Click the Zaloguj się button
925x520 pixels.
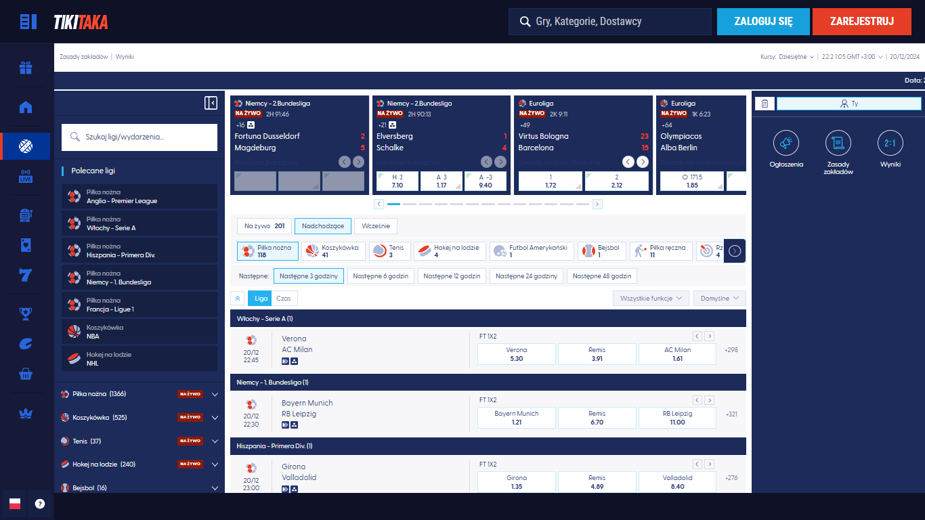[x=763, y=22]
